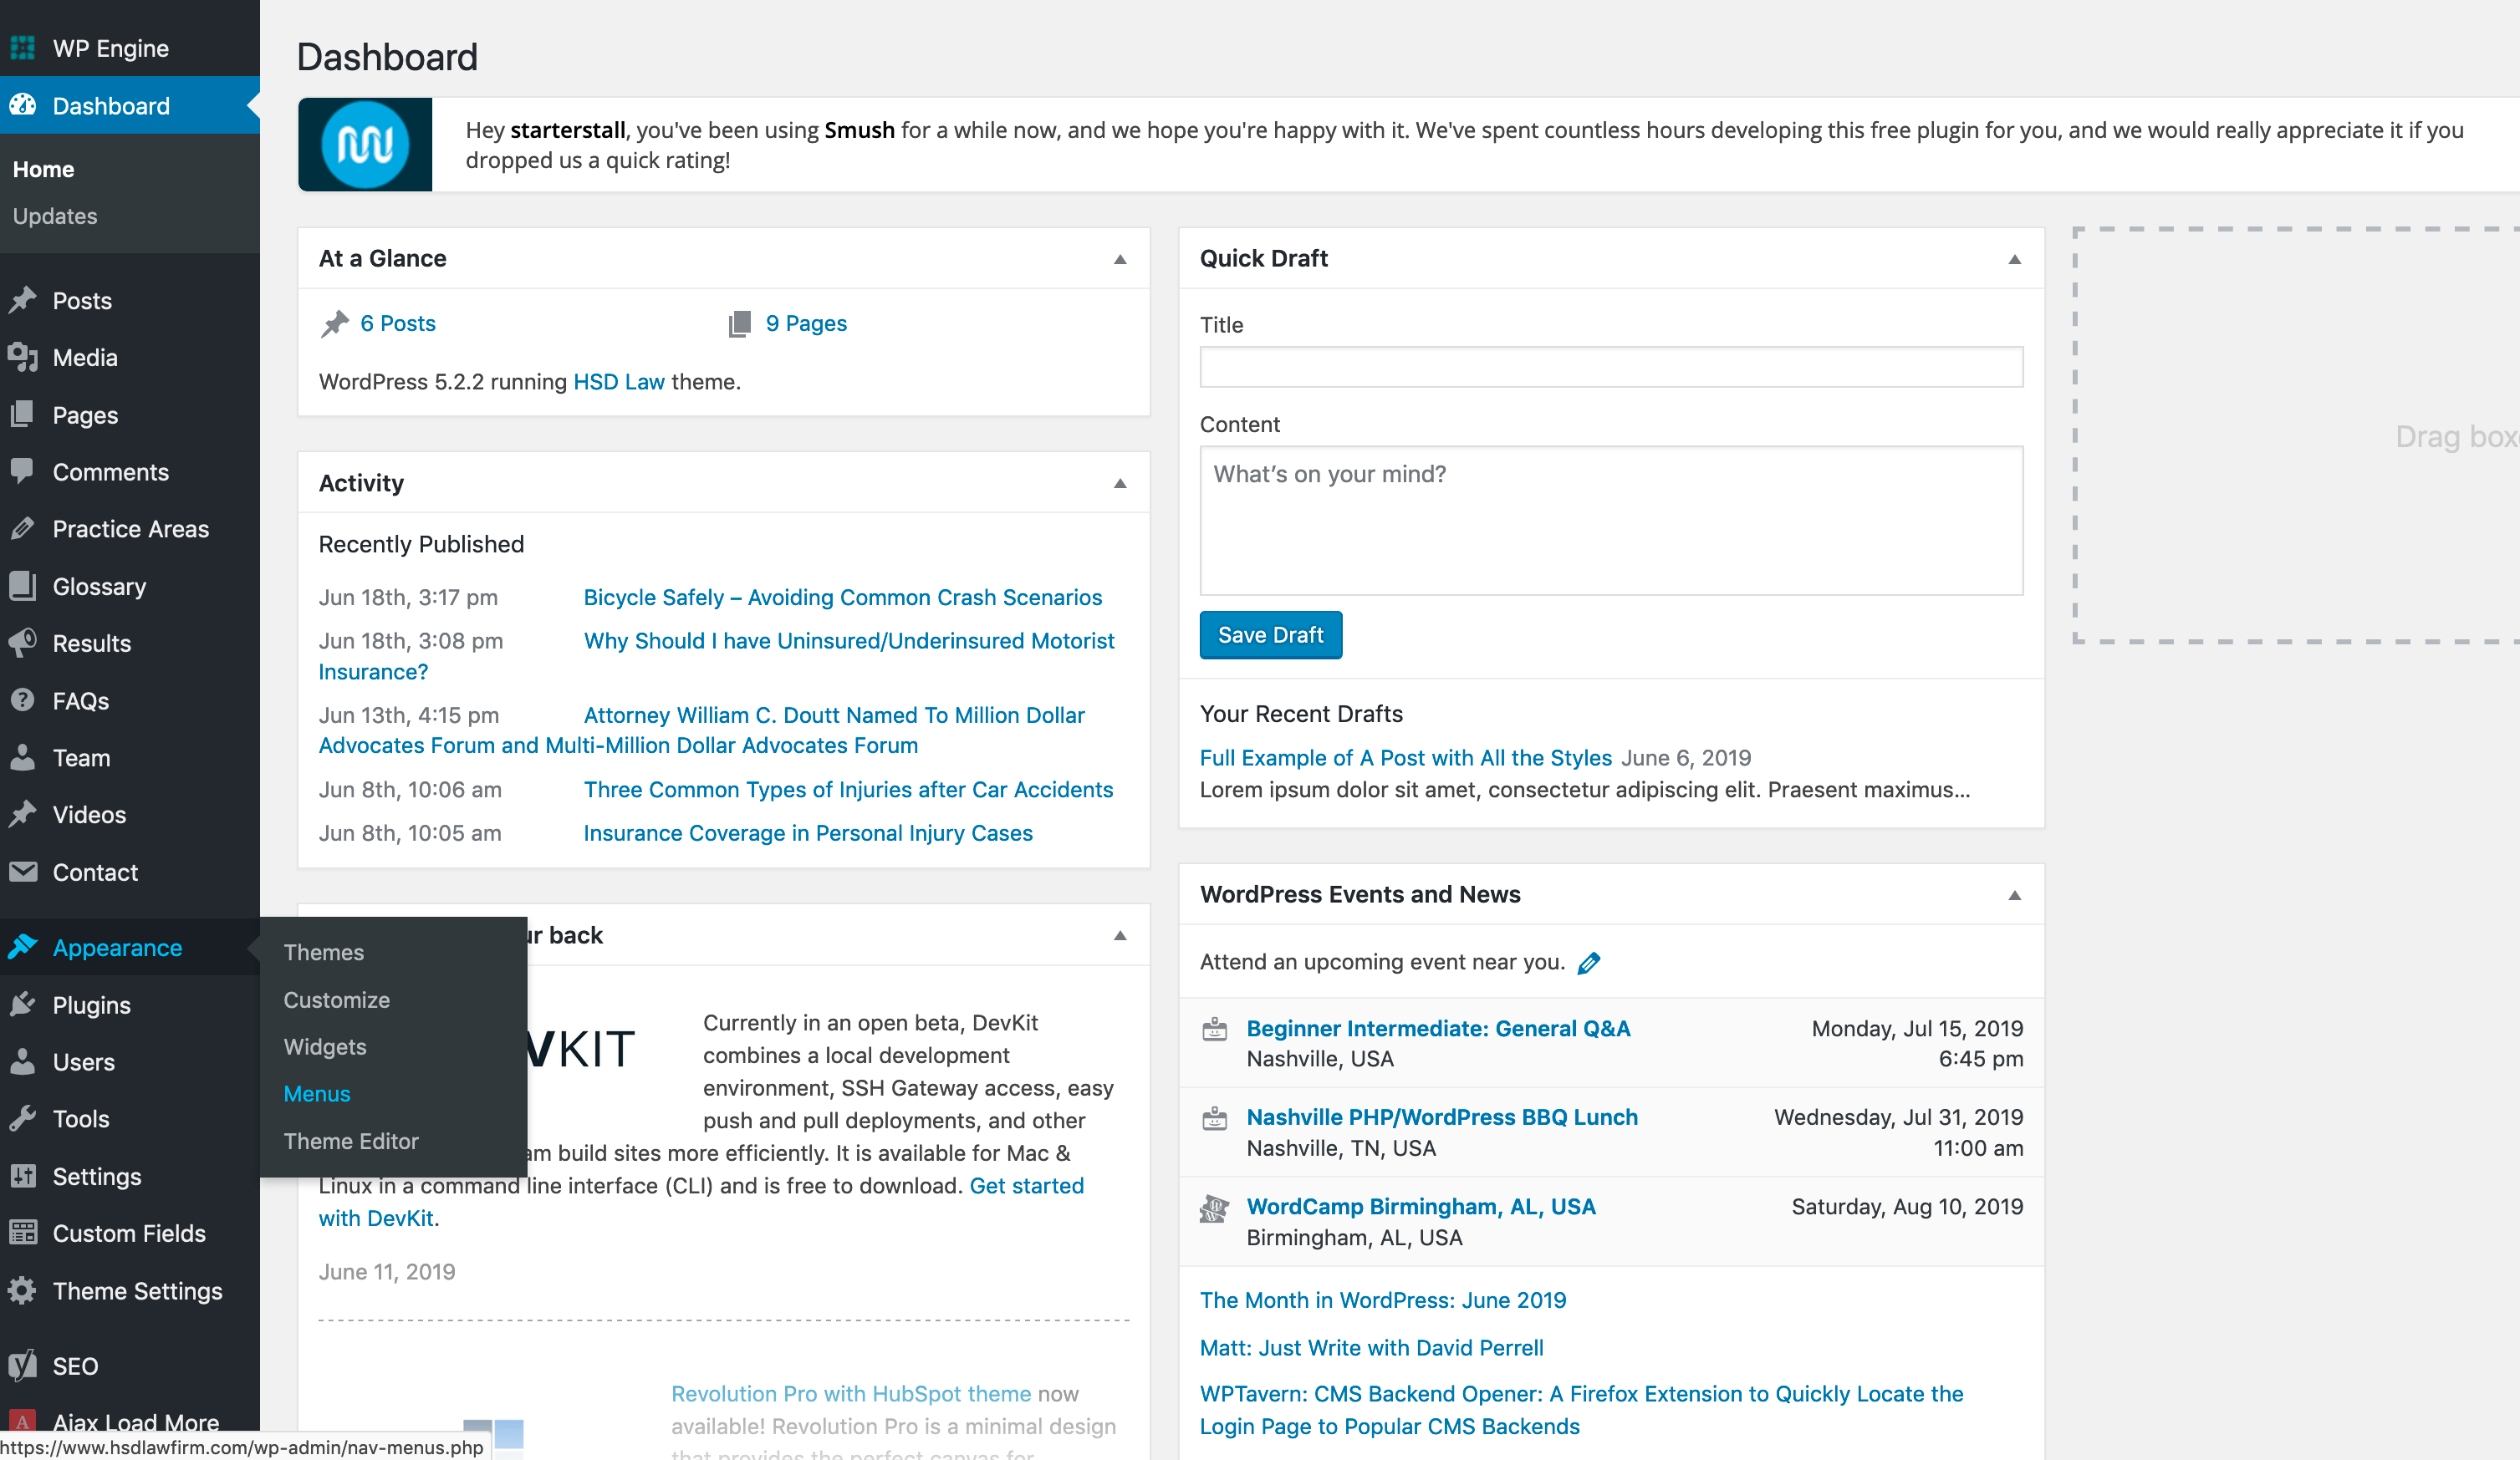Open the 9 Pages link

click(x=805, y=323)
